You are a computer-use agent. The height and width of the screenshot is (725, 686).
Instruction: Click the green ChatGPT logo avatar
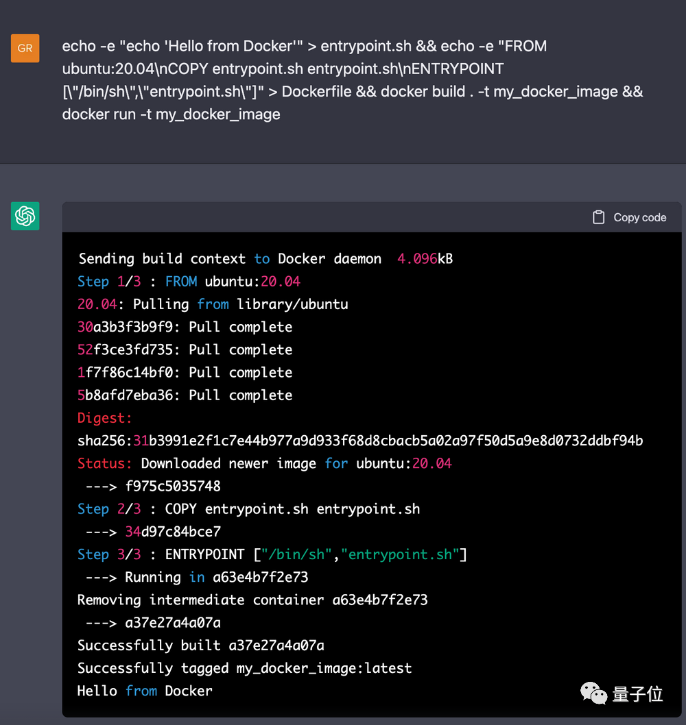click(25, 217)
